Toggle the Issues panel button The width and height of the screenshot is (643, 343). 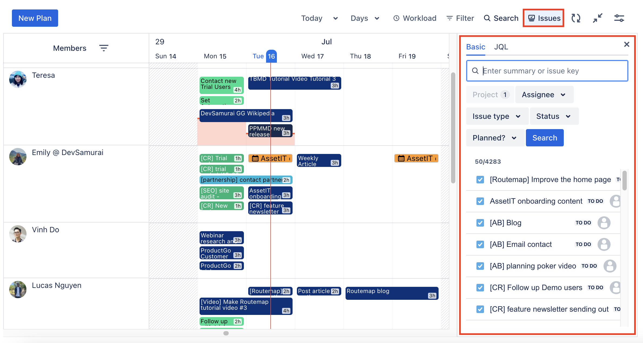tap(544, 18)
